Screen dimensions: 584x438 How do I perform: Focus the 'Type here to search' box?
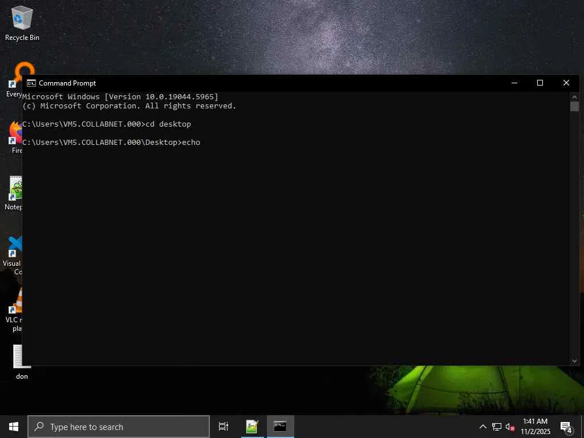point(119,427)
